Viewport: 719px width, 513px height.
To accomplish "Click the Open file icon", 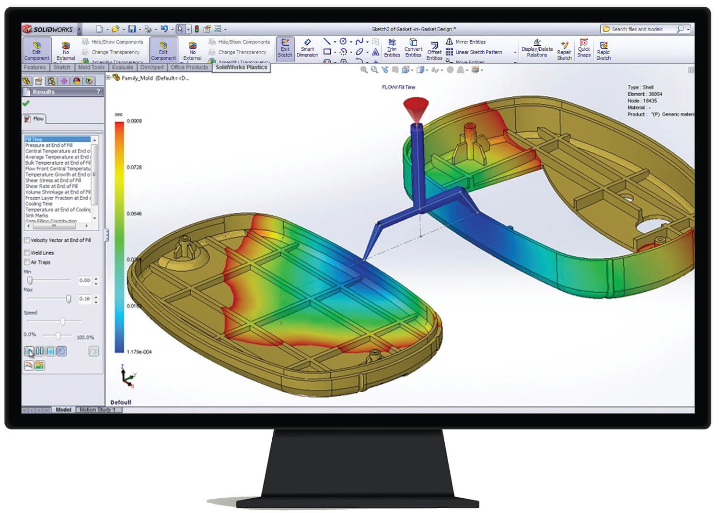I will pyautogui.click(x=116, y=29).
